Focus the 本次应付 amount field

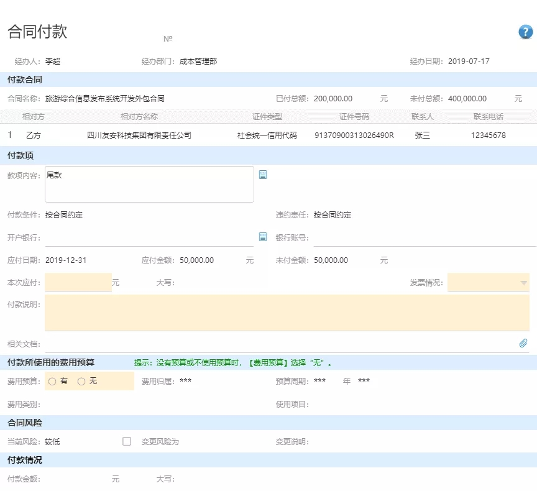pyautogui.click(x=78, y=282)
